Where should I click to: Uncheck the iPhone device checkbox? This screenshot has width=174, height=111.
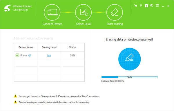pos(17,55)
